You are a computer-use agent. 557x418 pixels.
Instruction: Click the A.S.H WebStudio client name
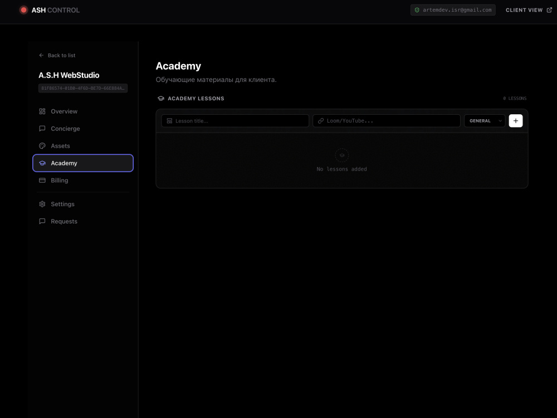click(x=69, y=75)
